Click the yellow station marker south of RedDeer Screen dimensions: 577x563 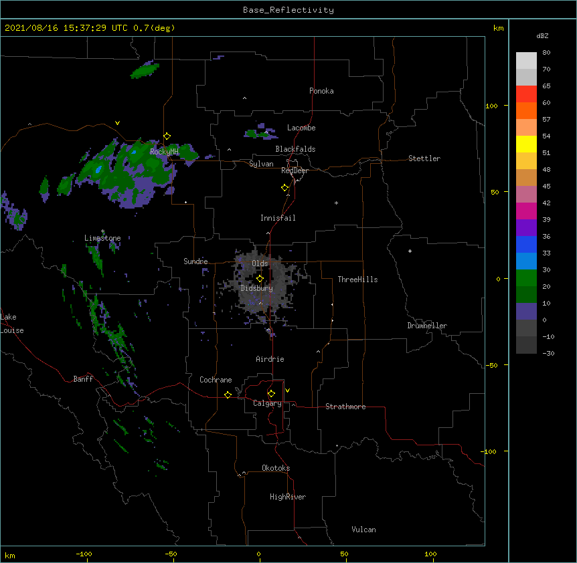tap(284, 187)
